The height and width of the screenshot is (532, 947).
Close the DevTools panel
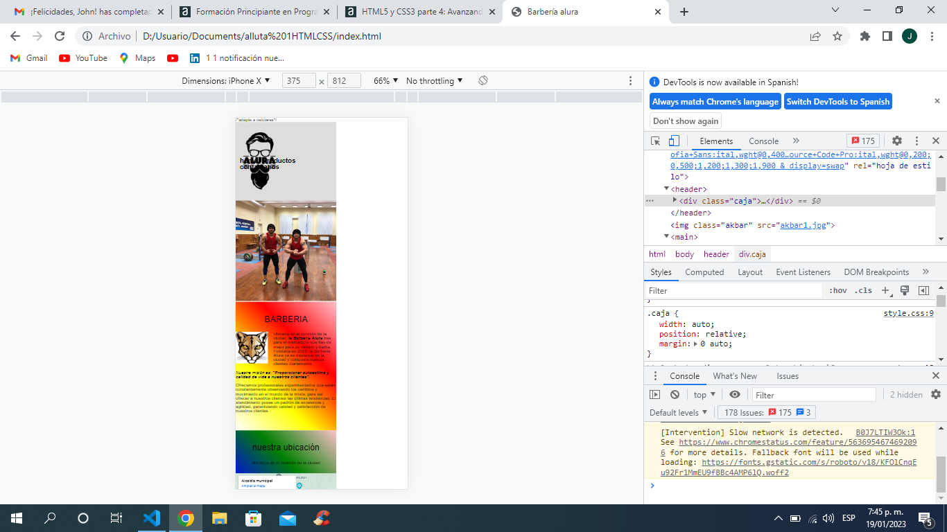(935, 141)
